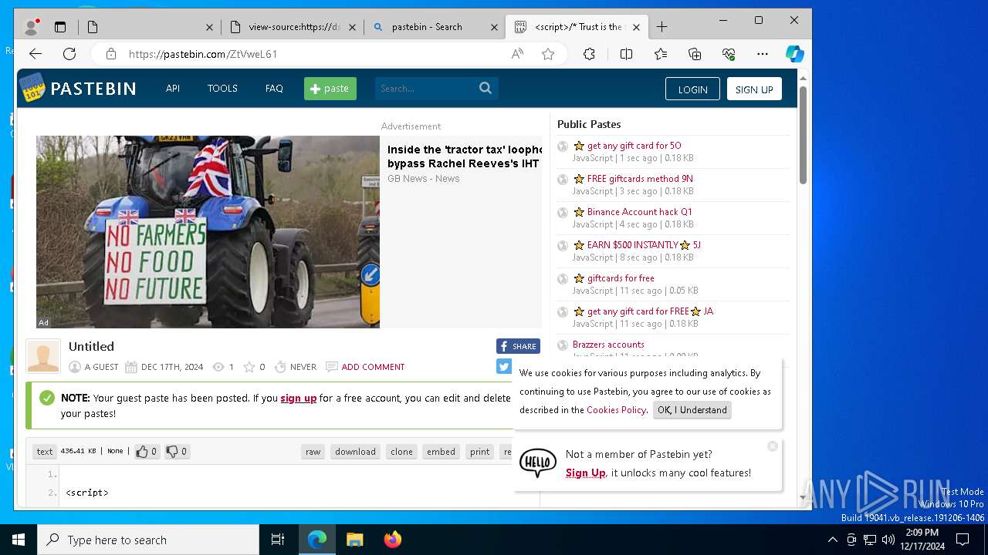Switch to the view-source tab
Screen dimensions: 988x555
coord(293,27)
